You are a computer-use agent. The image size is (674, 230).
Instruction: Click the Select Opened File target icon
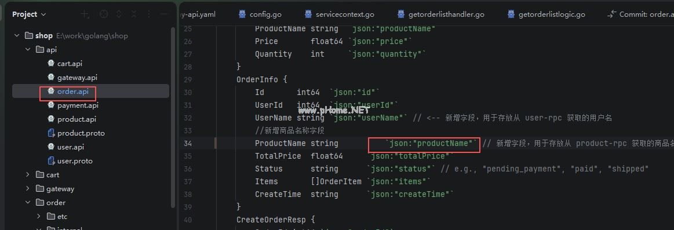tap(104, 14)
